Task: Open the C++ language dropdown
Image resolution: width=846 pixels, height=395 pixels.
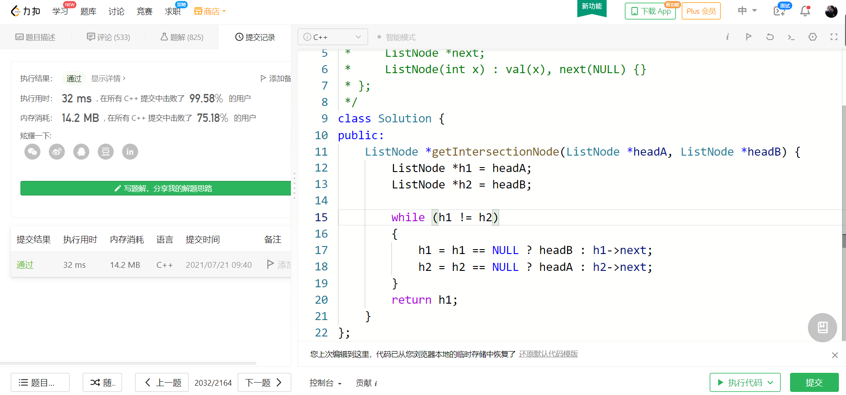Action: pos(333,37)
